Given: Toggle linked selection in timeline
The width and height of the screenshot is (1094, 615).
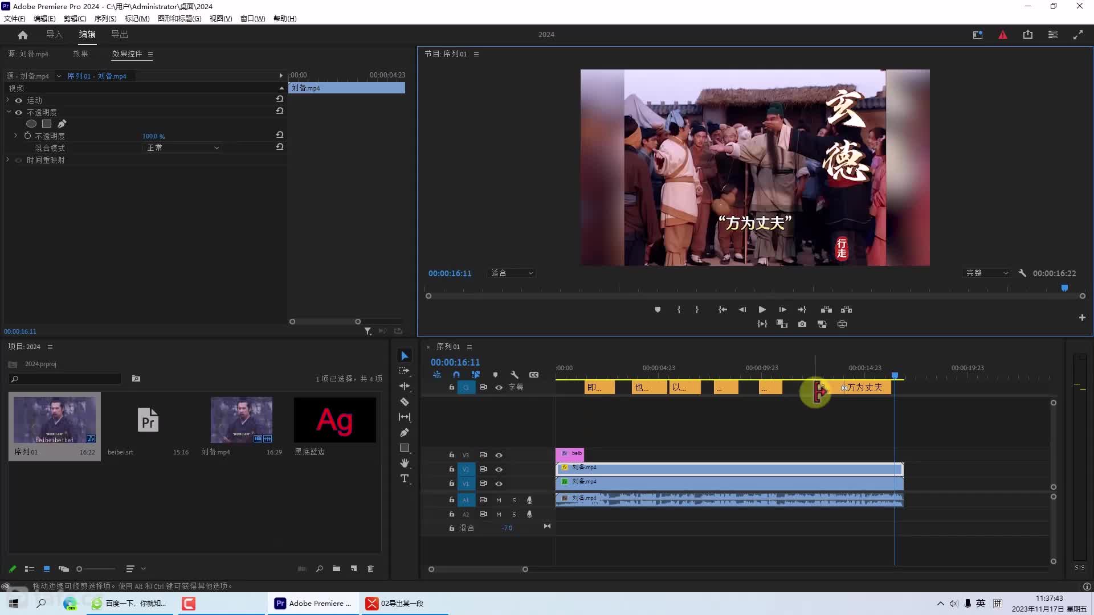Looking at the screenshot, I should [x=476, y=375].
